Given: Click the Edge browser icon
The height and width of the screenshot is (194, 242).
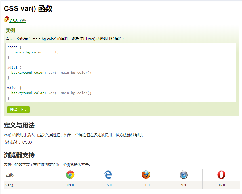Looking at the screenshot, I should click(108, 175).
